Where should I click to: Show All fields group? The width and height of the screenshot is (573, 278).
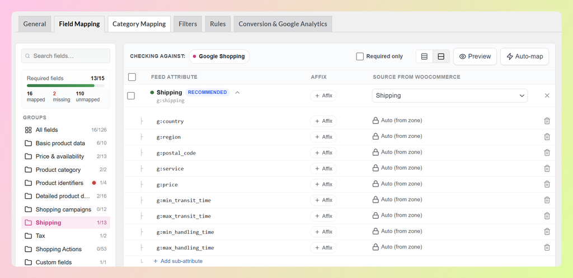click(x=65, y=130)
